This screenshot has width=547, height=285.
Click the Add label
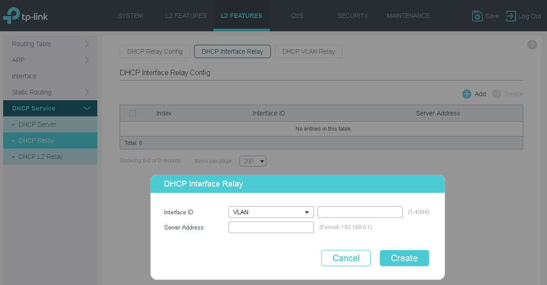pos(480,94)
